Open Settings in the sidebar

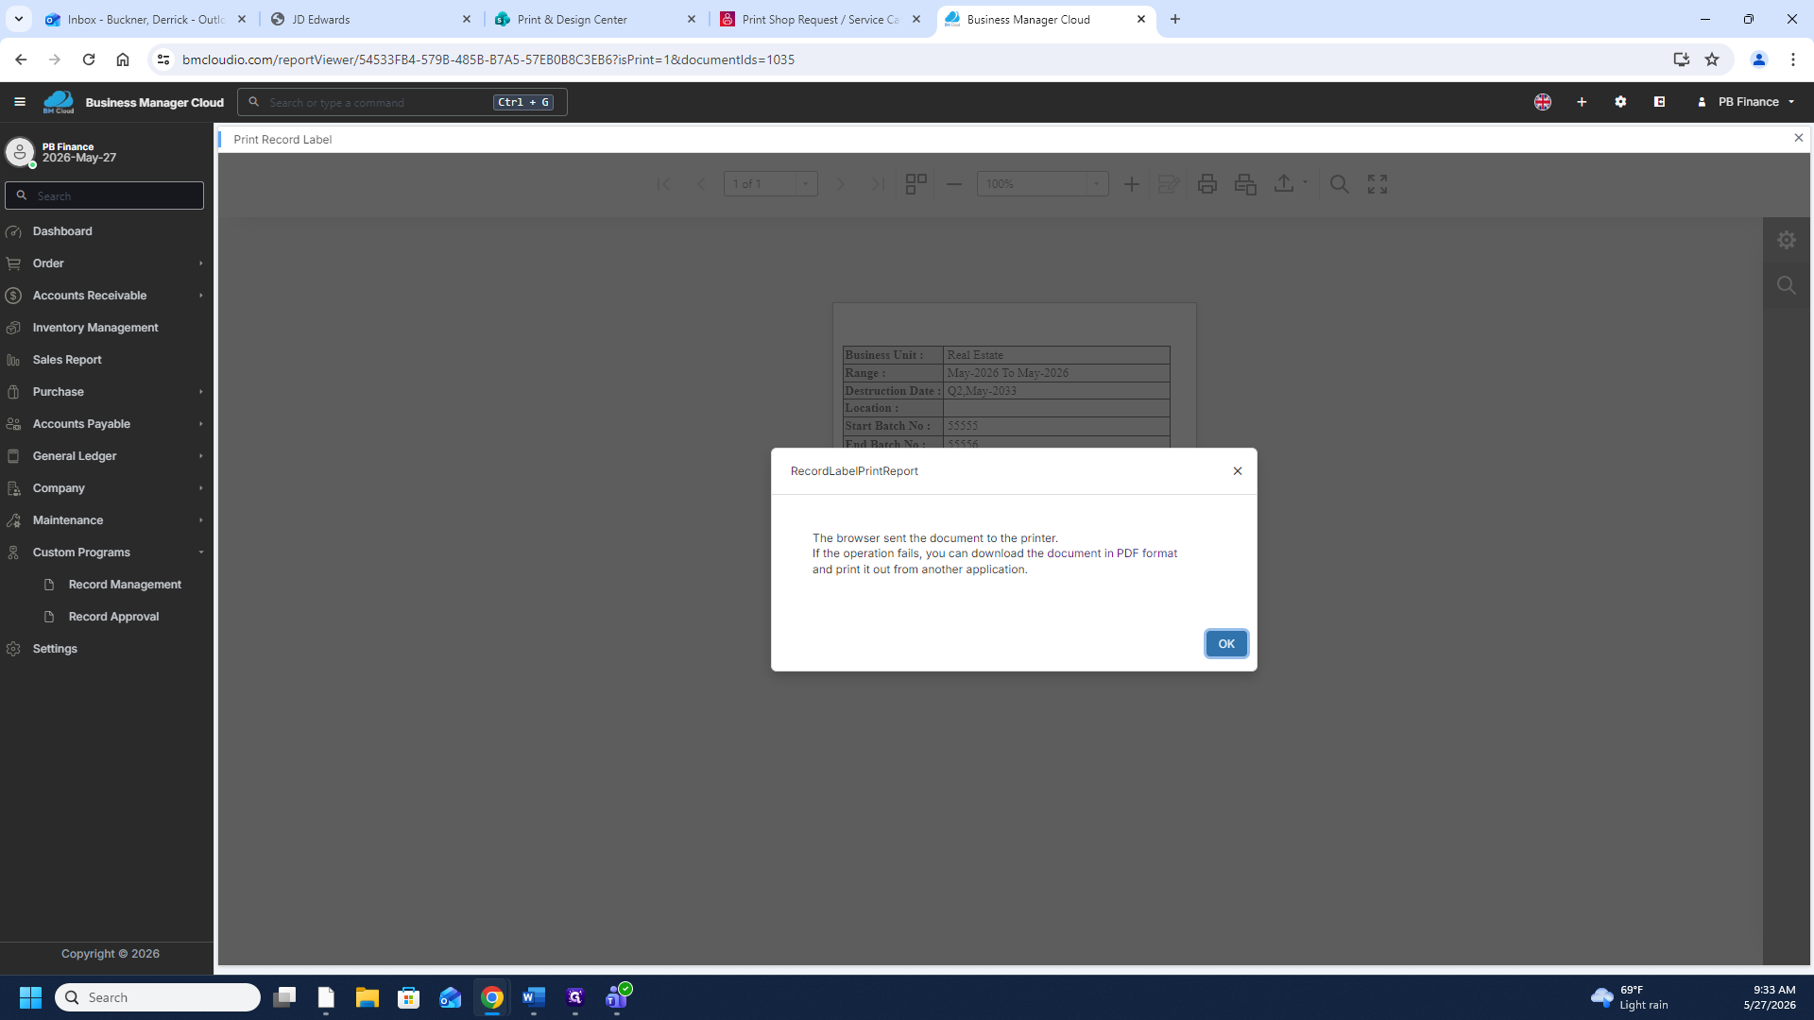[55, 649]
